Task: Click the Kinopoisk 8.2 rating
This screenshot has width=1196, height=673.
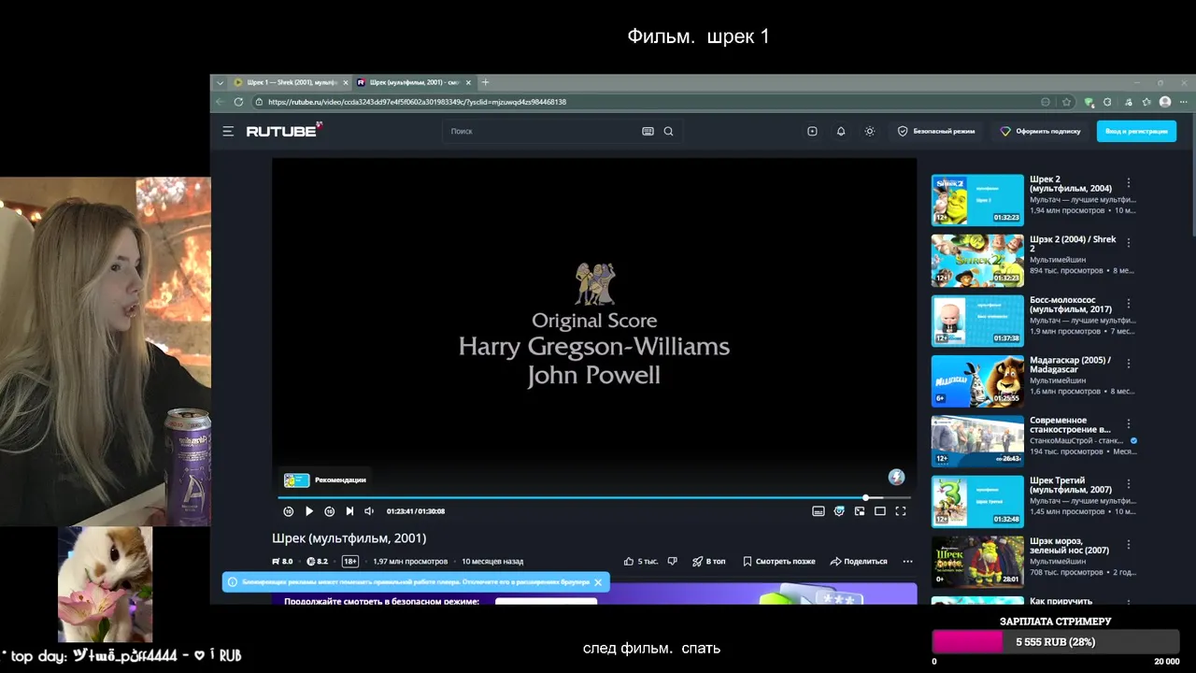Action: [x=317, y=562]
